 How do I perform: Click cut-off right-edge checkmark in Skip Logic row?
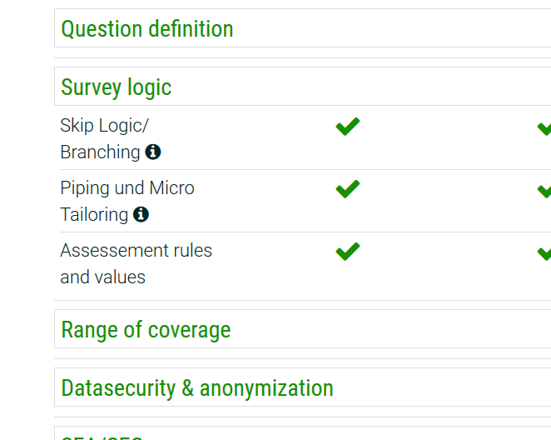pyautogui.click(x=544, y=127)
